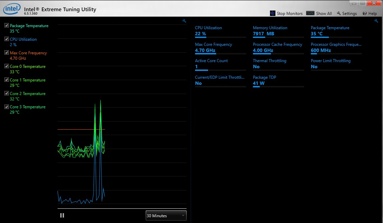Disable Core 2 Temperature graph line

[x=6, y=93]
